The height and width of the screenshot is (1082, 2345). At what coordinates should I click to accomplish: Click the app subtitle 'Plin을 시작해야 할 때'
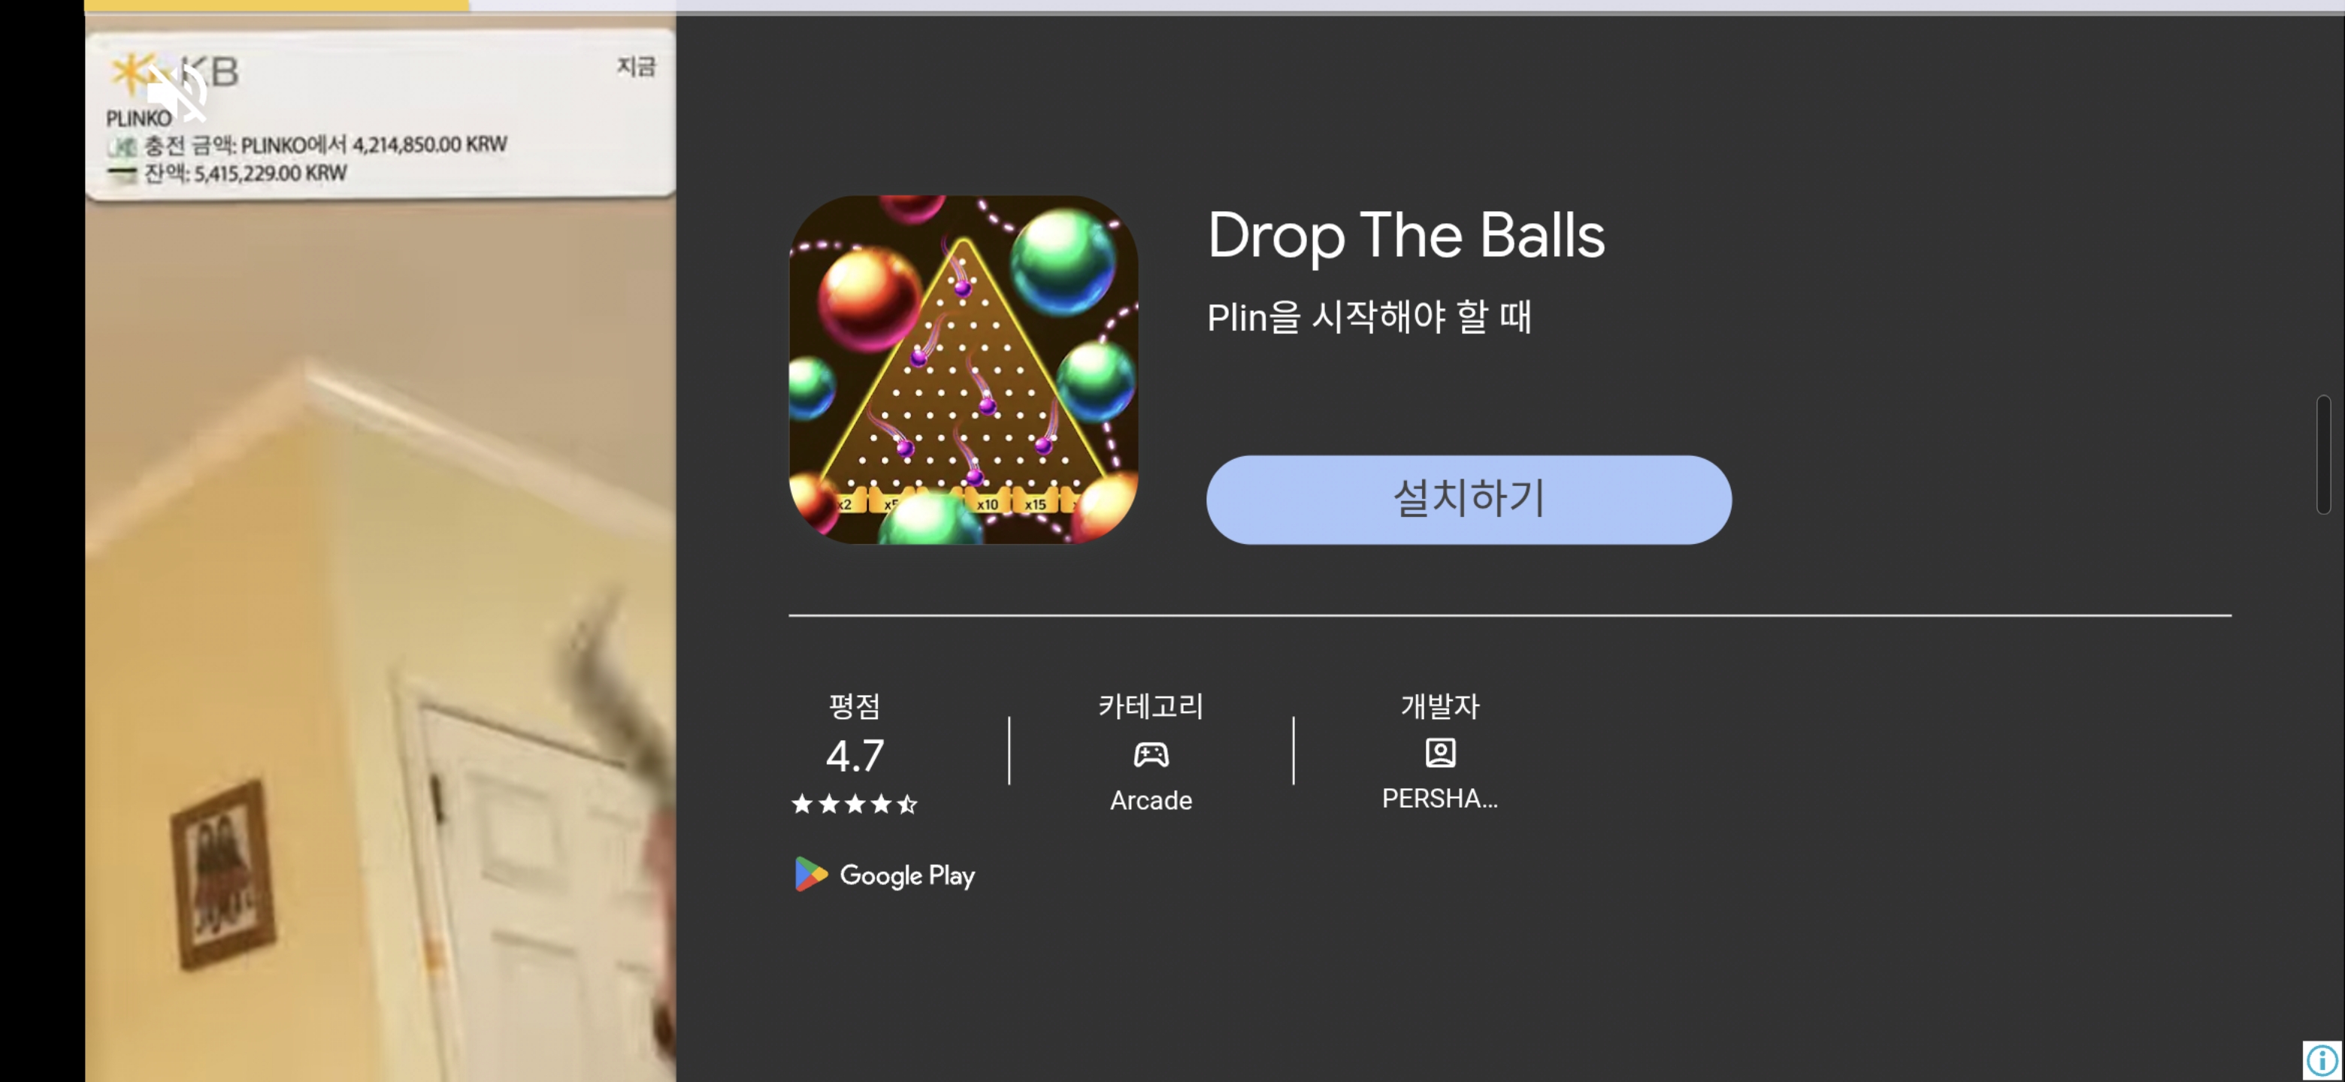1369,316
